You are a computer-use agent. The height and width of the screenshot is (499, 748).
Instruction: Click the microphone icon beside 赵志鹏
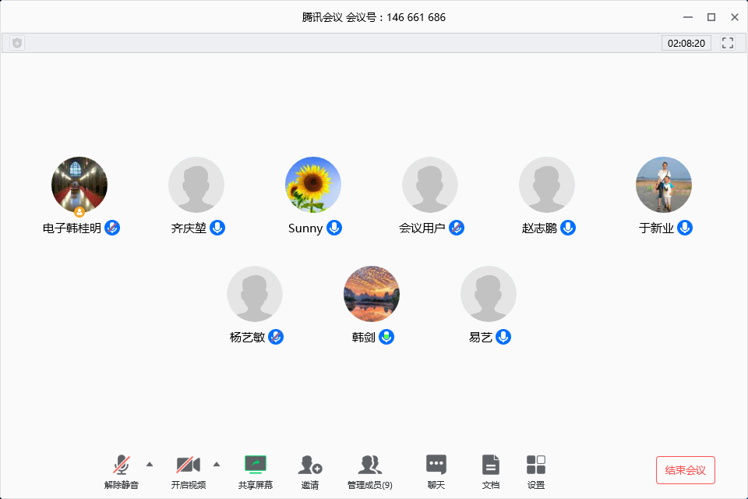click(568, 228)
